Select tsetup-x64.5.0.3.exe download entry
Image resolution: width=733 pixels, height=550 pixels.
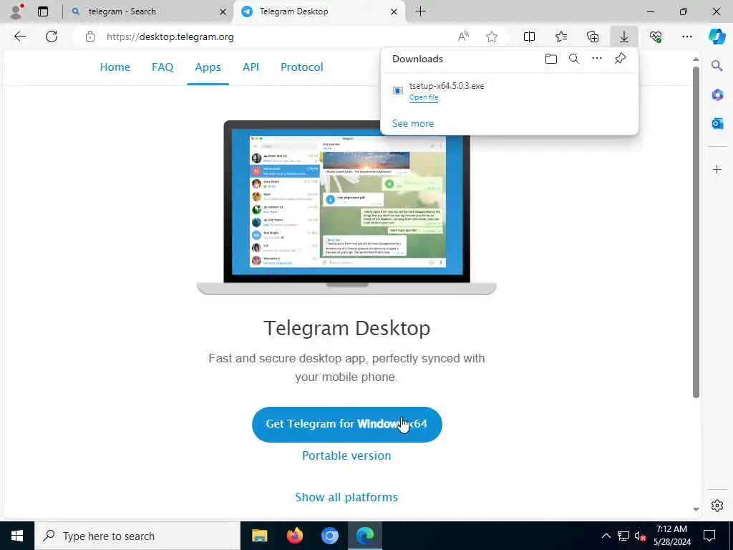[x=510, y=91]
